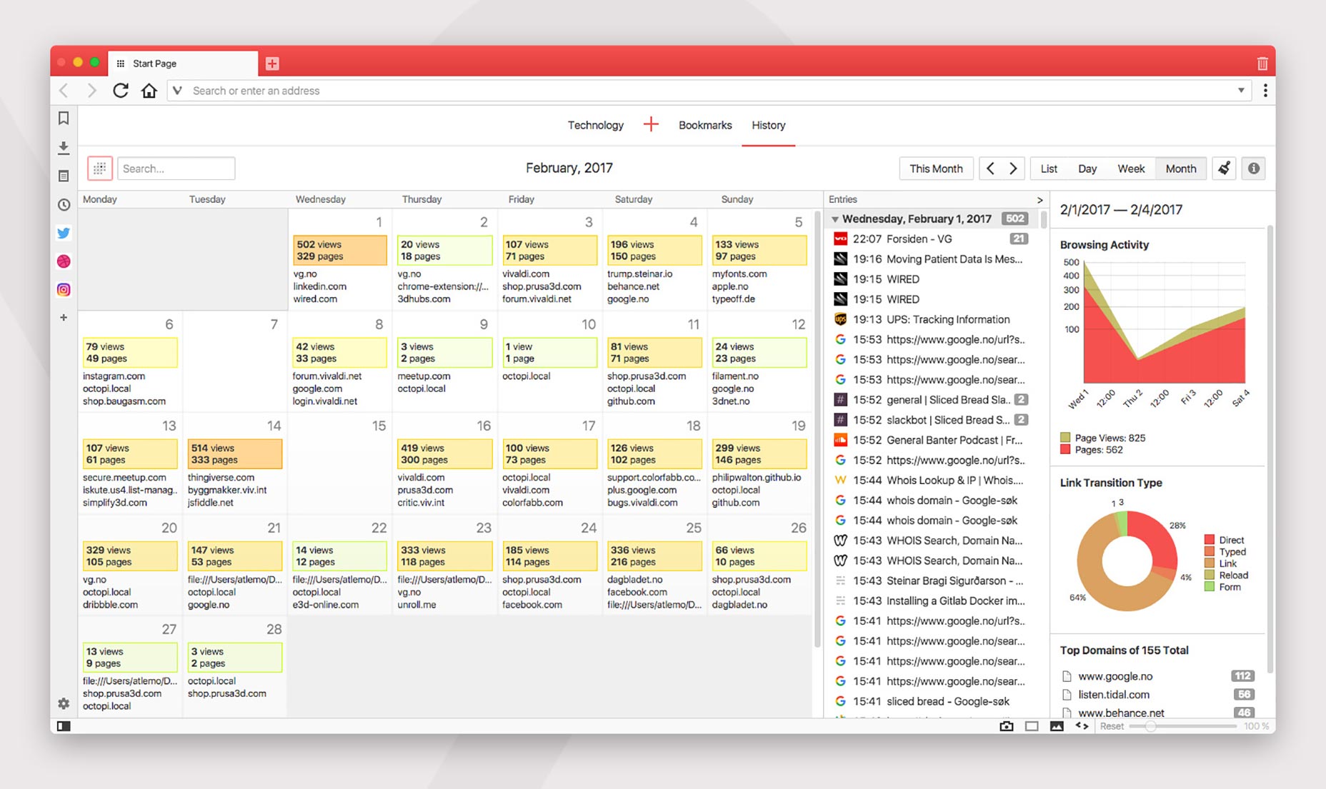Click the 15:52 slackbot Sliced Bread entry
1326x789 pixels.
pyautogui.click(x=932, y=420)
